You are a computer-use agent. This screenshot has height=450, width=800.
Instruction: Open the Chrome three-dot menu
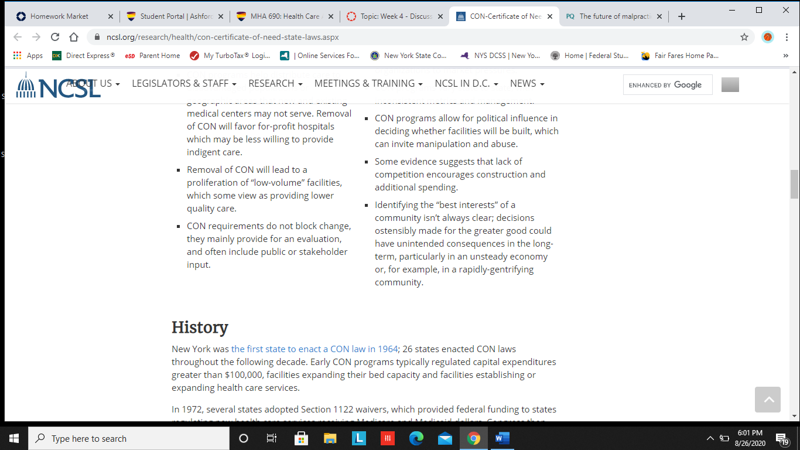[x=787, y=37]
